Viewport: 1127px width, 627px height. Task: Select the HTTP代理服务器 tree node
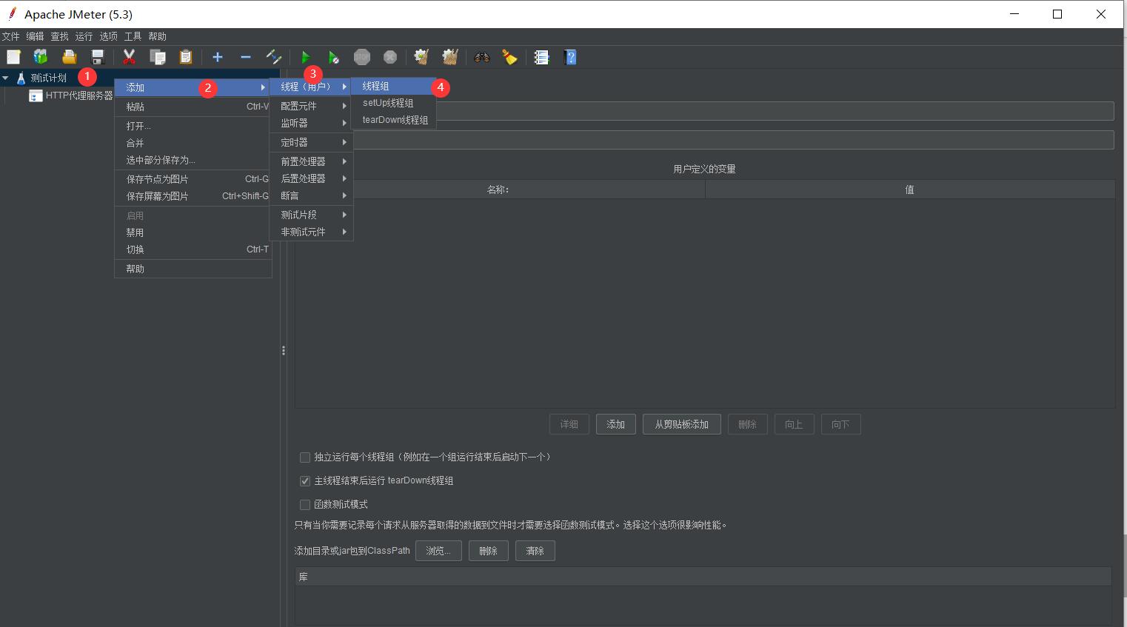tap(78, 95)
